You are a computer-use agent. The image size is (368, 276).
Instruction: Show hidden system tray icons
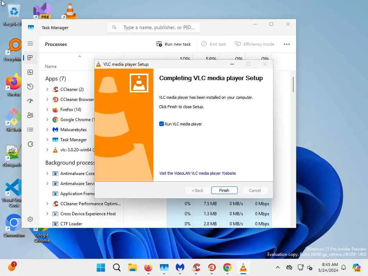(x=278, y=267)
